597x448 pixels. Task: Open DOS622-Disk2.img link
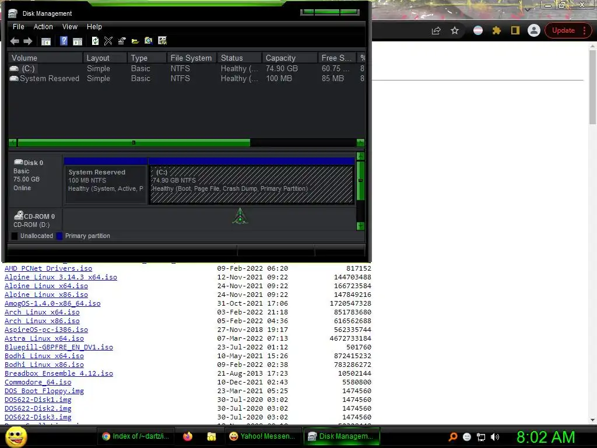[38, 408]
